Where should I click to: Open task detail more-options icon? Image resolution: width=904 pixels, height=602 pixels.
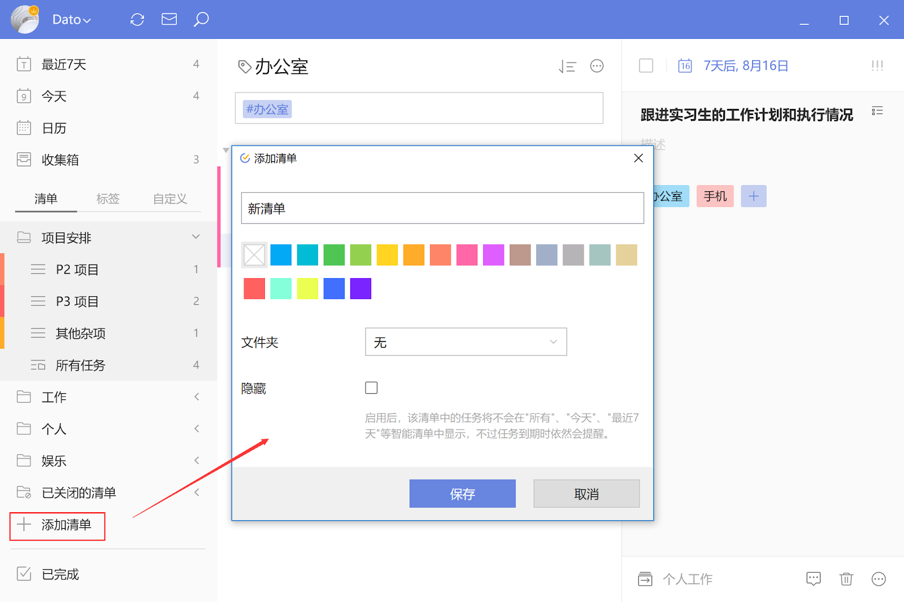click(879, 579)
